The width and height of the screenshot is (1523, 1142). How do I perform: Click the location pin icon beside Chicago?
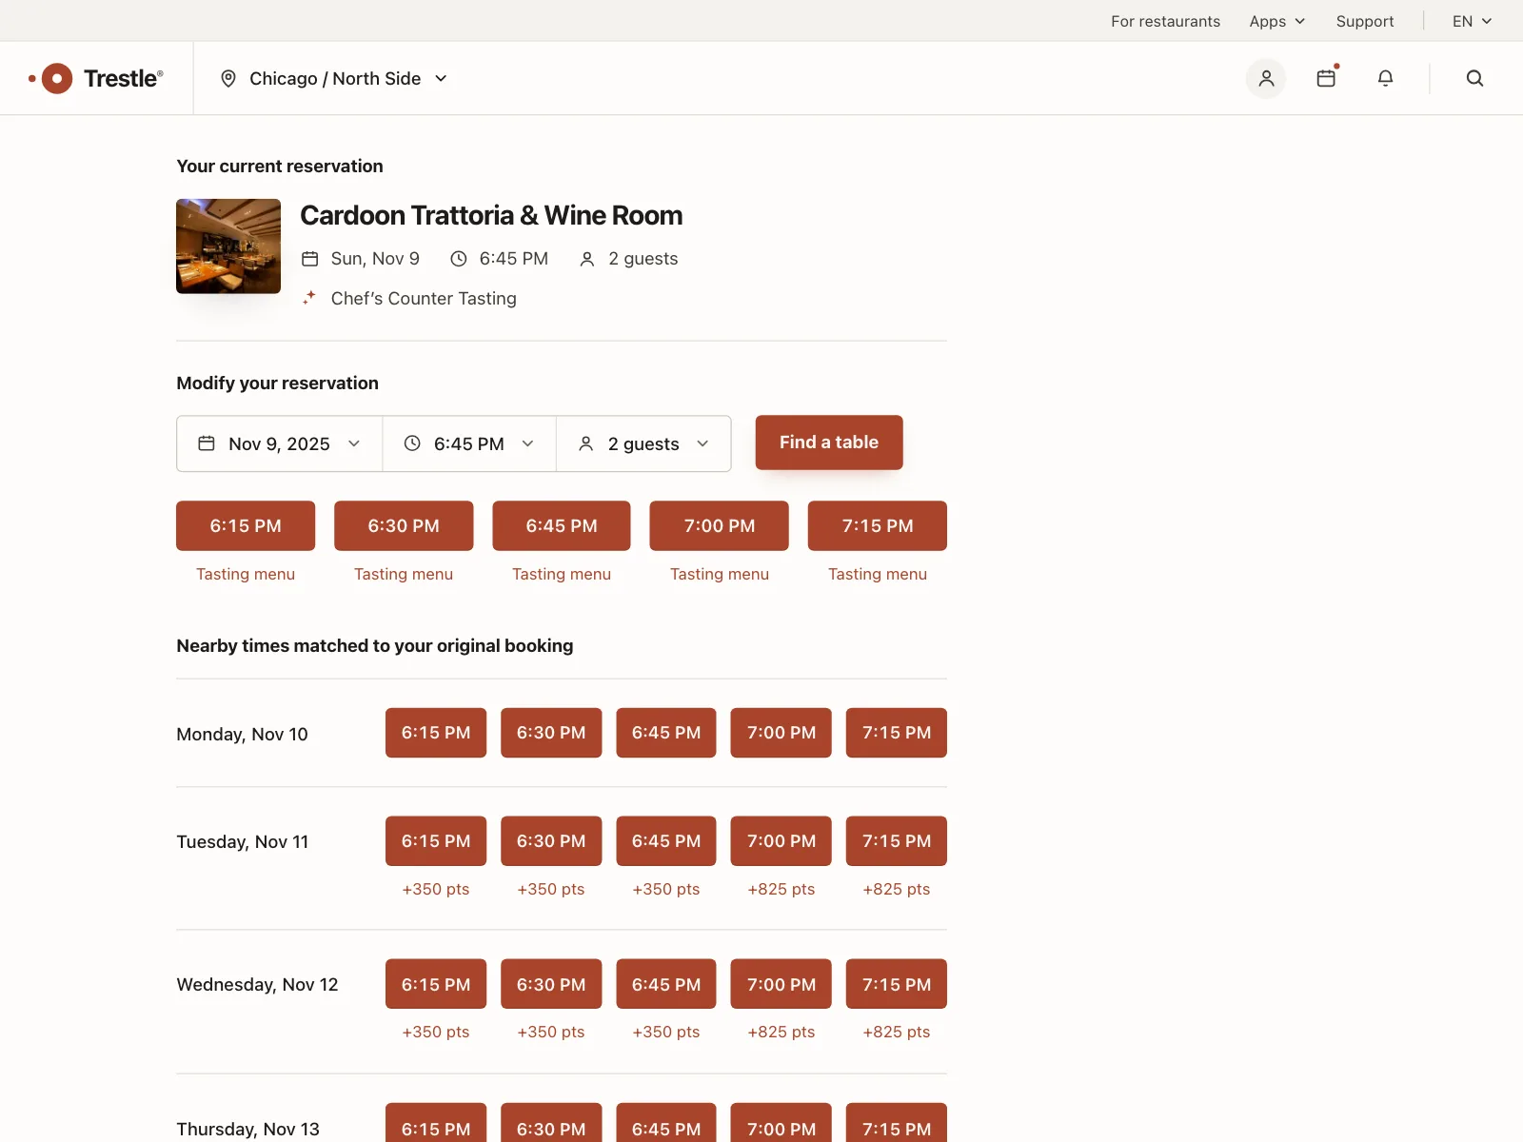pos(228,79)
